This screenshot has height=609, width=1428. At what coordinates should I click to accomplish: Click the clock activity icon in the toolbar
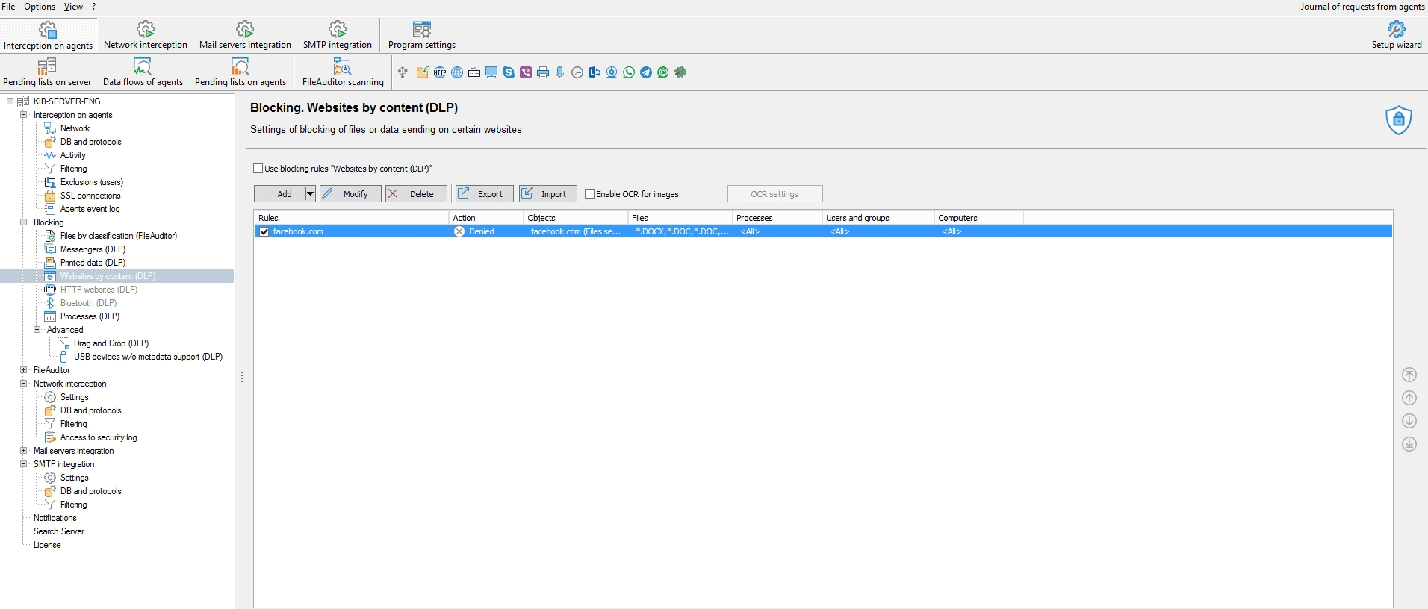click(577, 72)
